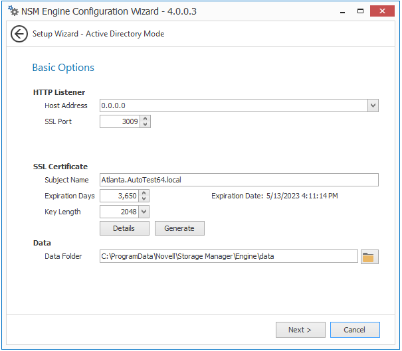
Task: Increment the Expiration Days spinner
Action: (x=144, y=193)
